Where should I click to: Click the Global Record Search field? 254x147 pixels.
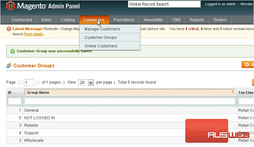click(x=164, y=4)
